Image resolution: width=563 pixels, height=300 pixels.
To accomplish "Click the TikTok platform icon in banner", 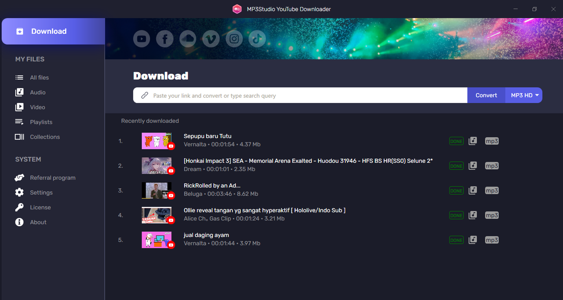I will (x=257, y=39).
